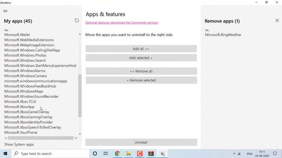Screen dimensions: 282x158
Task: Click the up arrow of apps list scrollbar
Action: point(80,34)
